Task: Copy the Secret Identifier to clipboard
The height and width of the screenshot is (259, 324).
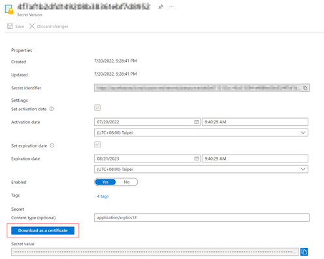Action: pos(305,88)
